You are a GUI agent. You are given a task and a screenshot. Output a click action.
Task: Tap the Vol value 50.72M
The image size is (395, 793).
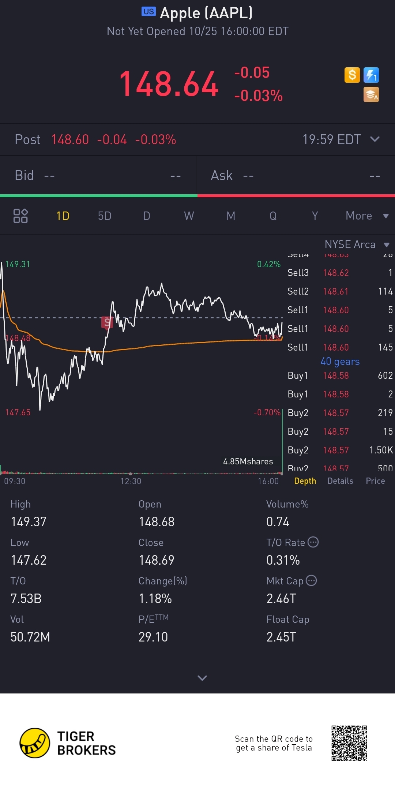click(30, 637)
